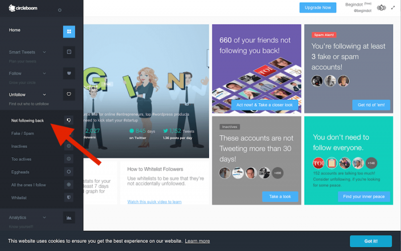Click the Follow filled heart icon
Viewport: 401px width, 251px height.
point(69,73)
